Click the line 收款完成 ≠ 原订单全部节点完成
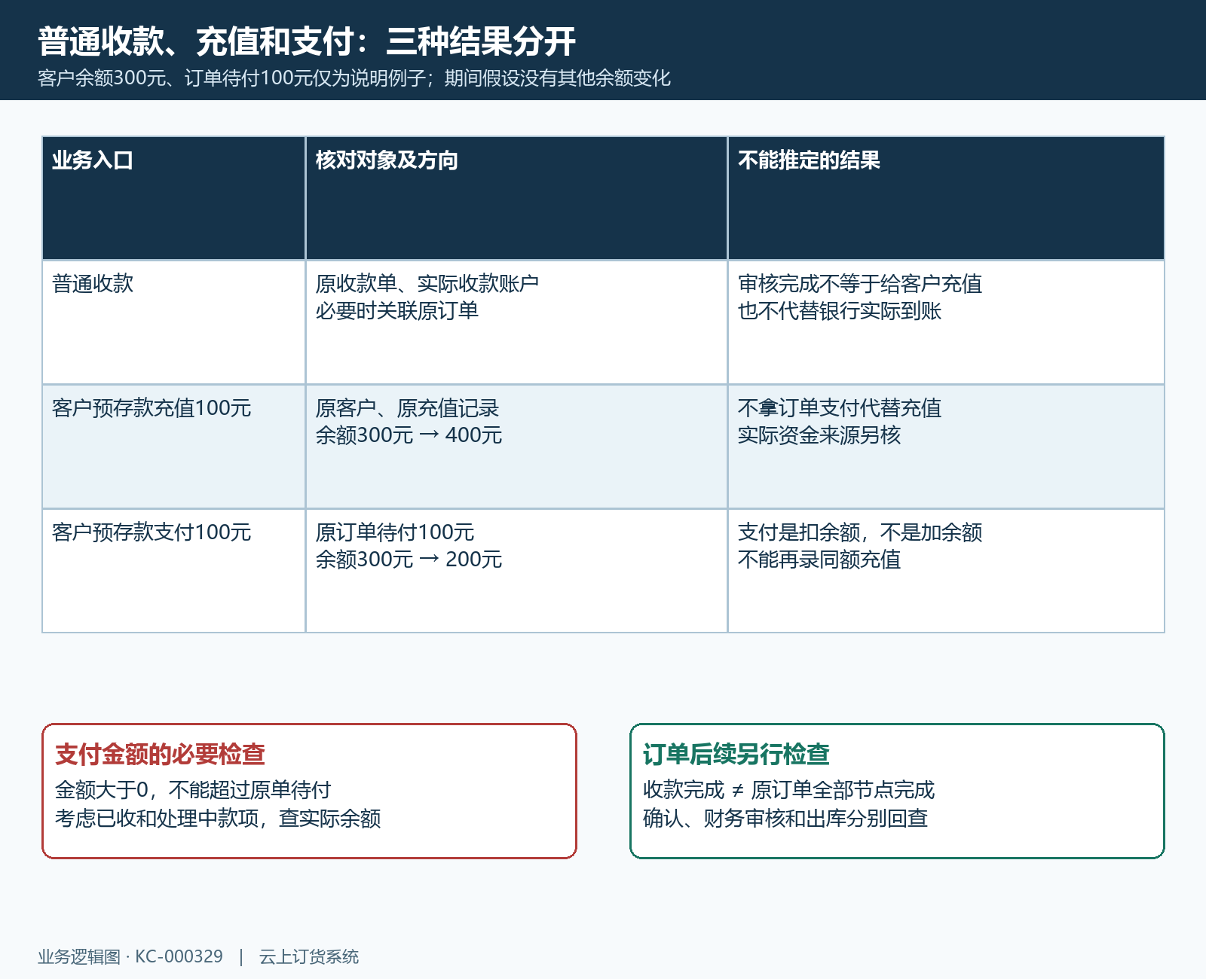Screen dimensions: 1206x979 pos(788,790)
